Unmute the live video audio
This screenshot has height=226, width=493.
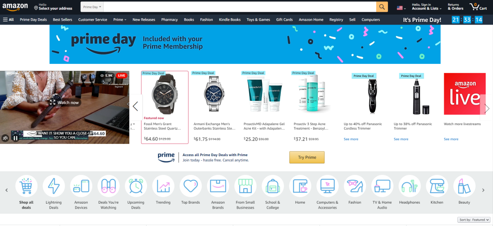coord(5,138)
